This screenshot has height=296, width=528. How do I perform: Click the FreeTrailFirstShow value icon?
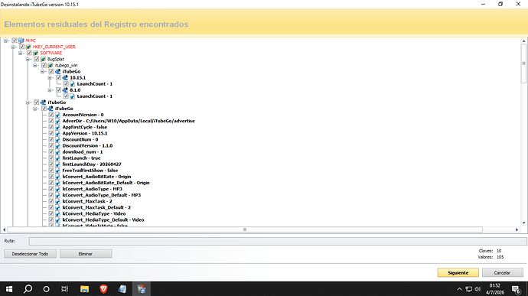[x=58, y=170]
